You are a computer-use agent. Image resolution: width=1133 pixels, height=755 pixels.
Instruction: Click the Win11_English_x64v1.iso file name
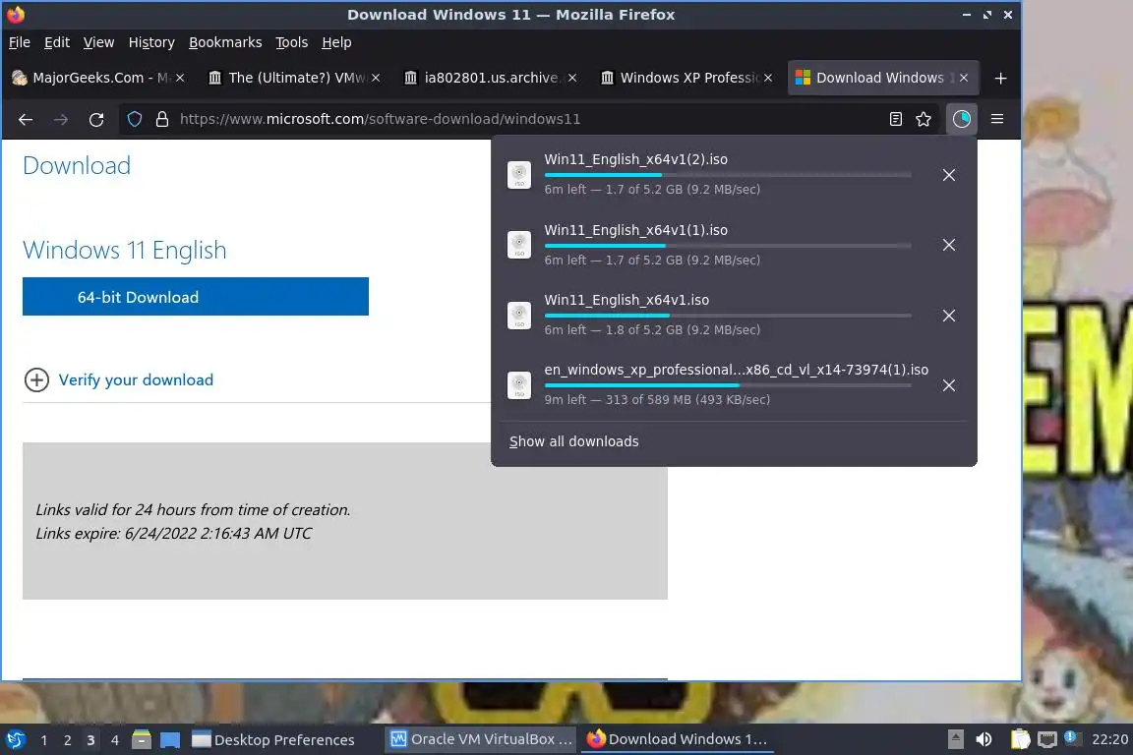626,300
